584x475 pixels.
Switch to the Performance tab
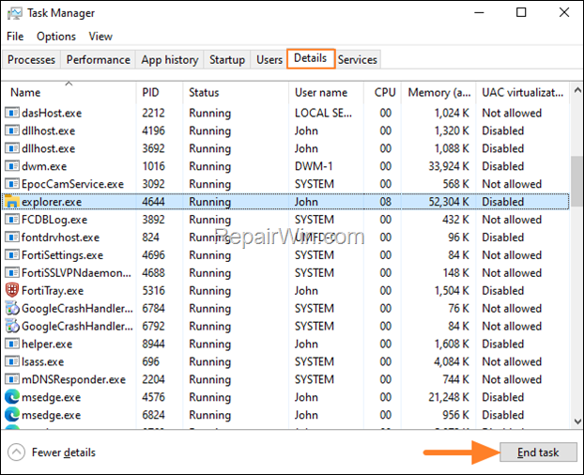(99, 59)
